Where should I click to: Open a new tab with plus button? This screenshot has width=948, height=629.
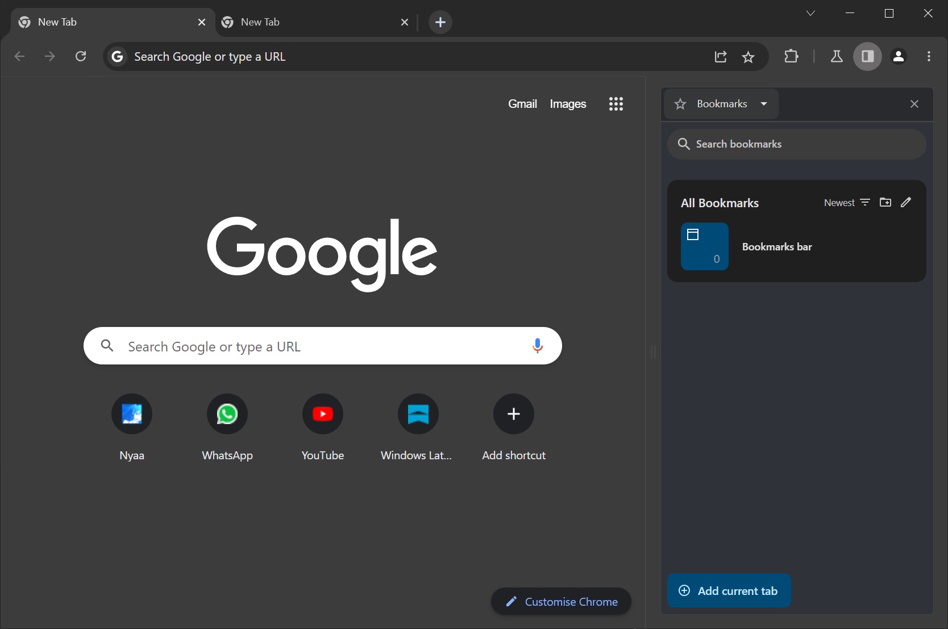[440, 22]
